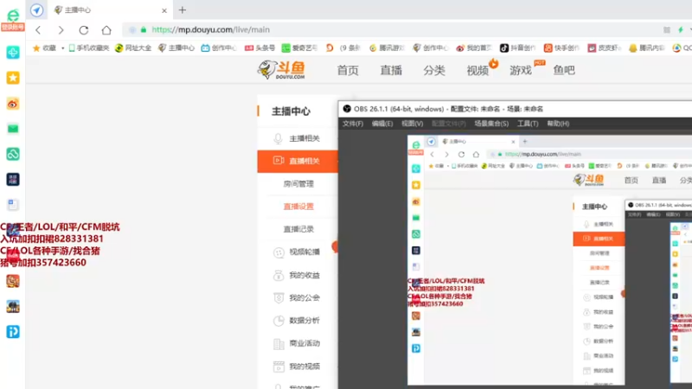692x389 pixels.
Task: Select 直播设置 in the sidebar
Action: tap(298, 207)
